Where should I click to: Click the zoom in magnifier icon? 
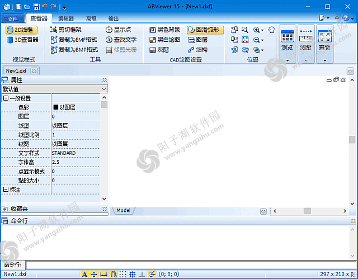point(256,30)
